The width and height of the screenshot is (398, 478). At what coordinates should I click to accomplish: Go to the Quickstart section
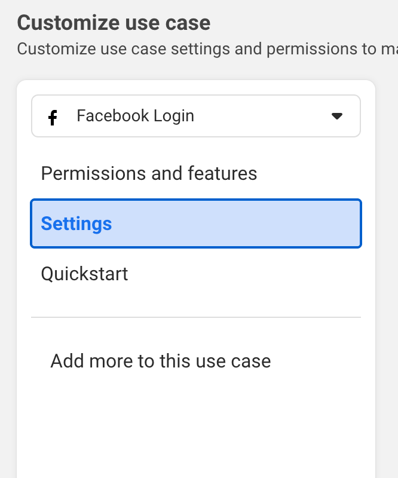coord(84,274)
